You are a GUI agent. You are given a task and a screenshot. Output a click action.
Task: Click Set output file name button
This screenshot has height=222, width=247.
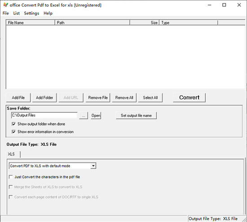[x=136, y=115]
